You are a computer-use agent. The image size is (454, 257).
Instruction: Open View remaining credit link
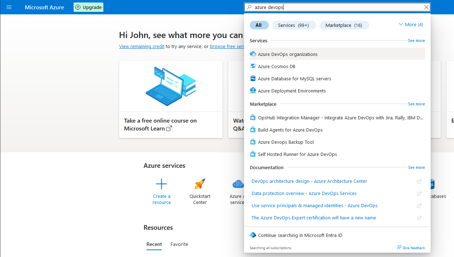click(142, 46)
